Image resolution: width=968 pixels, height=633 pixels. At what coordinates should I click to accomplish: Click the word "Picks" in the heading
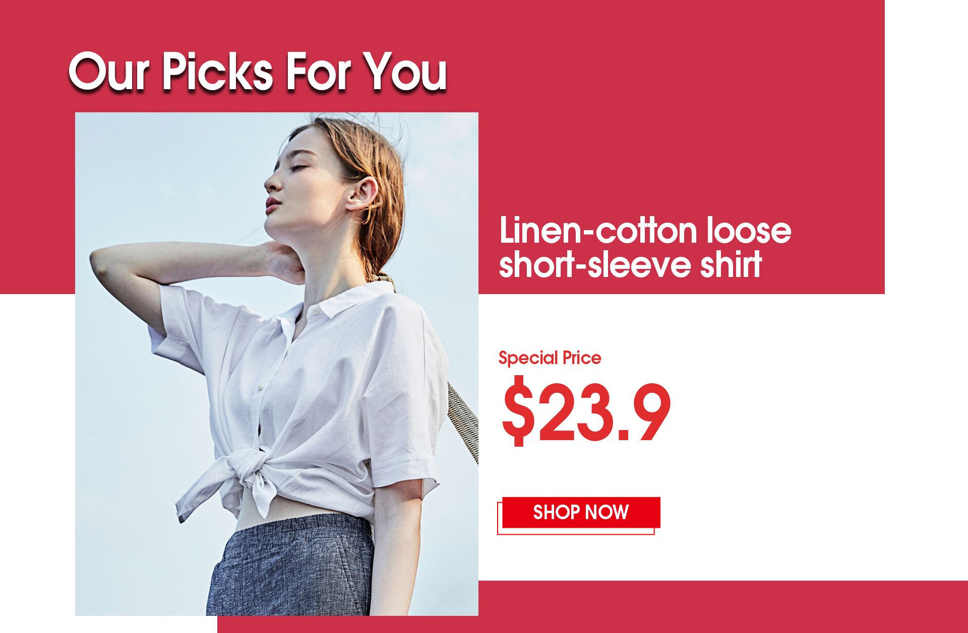pos(217,72)
